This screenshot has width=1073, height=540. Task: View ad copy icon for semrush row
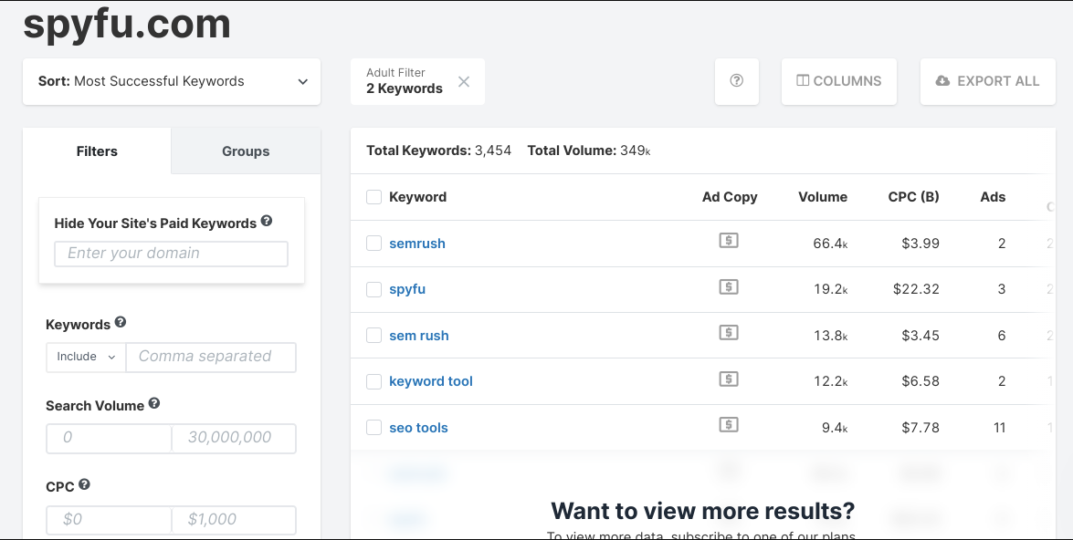tap(729, 241)
